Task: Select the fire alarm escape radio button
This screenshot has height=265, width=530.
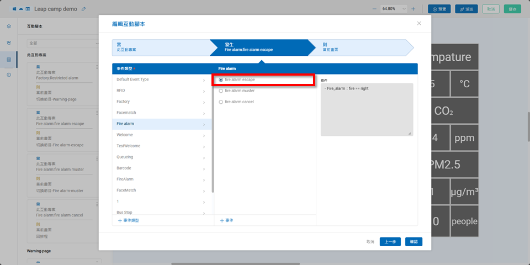Action: tap(221, 79)
